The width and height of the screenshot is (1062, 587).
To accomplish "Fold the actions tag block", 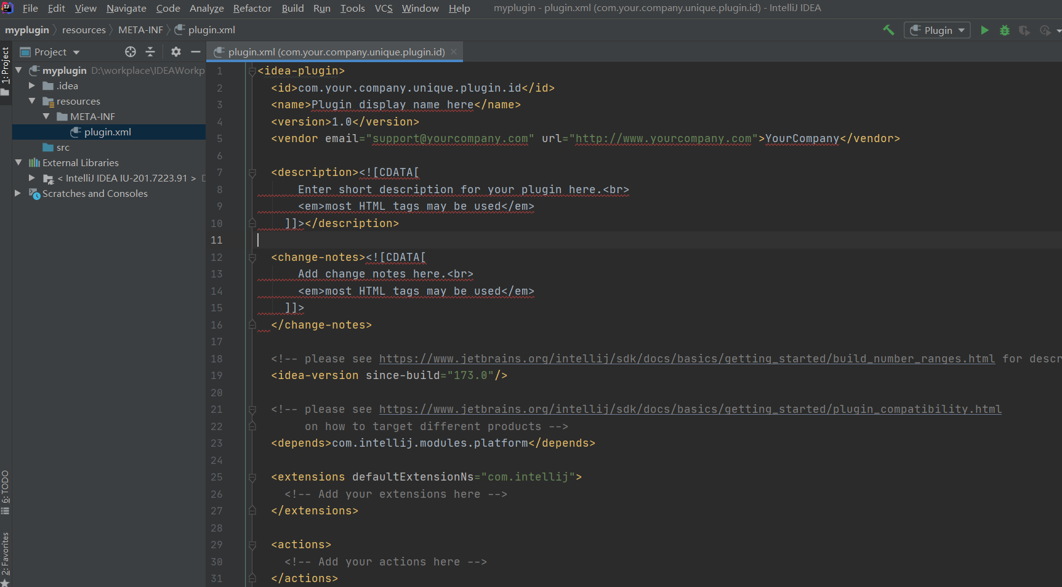I will [x=252, y=545].
